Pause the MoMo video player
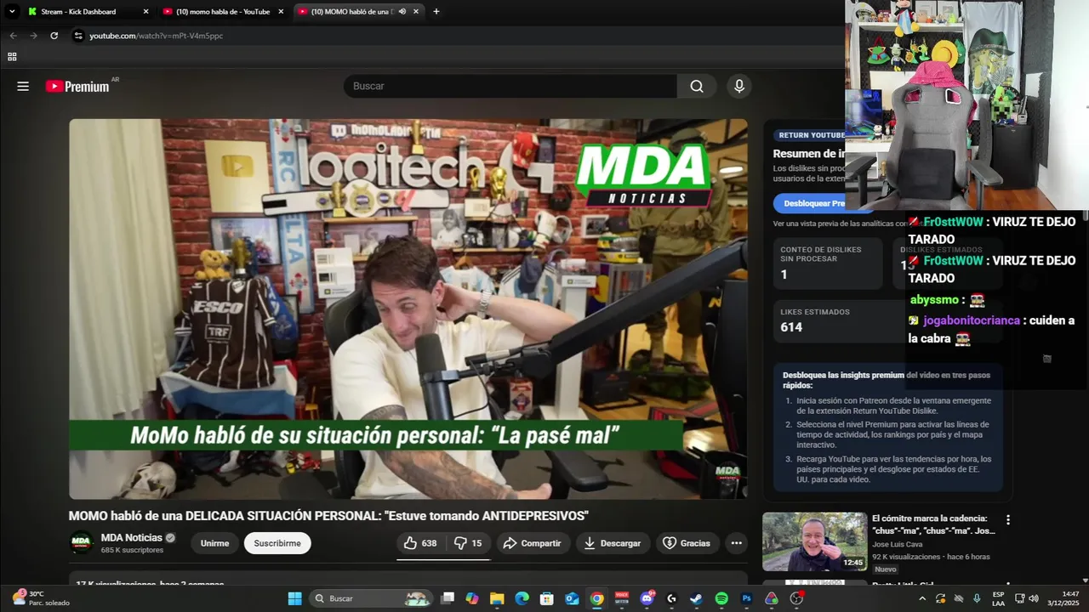The height and width of the screenshot is (612, 1089). [x=408, y=309]
